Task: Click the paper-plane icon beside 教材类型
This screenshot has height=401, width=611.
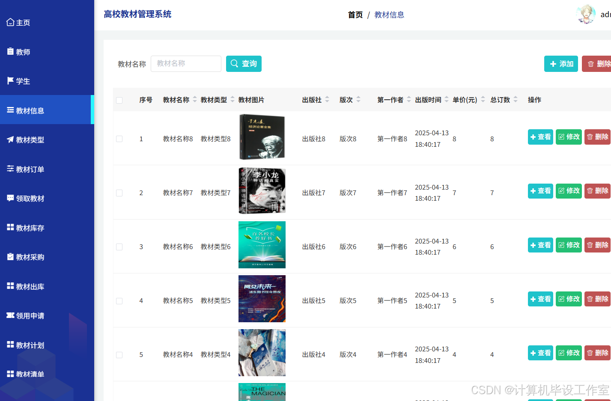Action: coord(10,139)
